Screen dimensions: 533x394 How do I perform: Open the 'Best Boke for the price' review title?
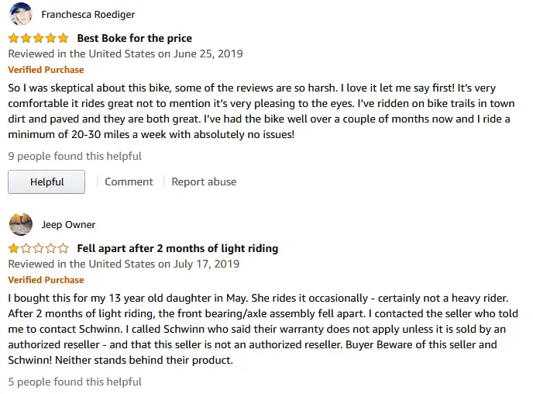pos(135,38)
